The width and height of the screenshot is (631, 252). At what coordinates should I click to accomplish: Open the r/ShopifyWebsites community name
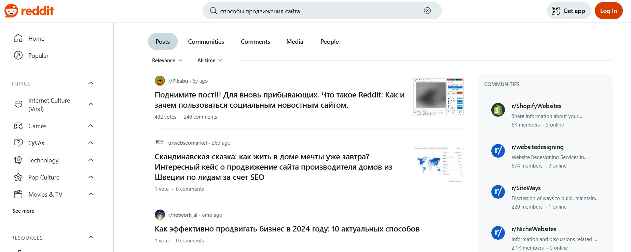[536, 106]
